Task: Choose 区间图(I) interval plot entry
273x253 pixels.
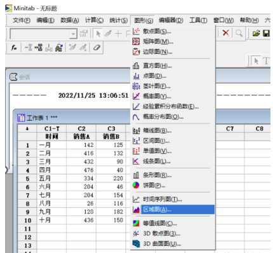Action: (x=173, y=140)
